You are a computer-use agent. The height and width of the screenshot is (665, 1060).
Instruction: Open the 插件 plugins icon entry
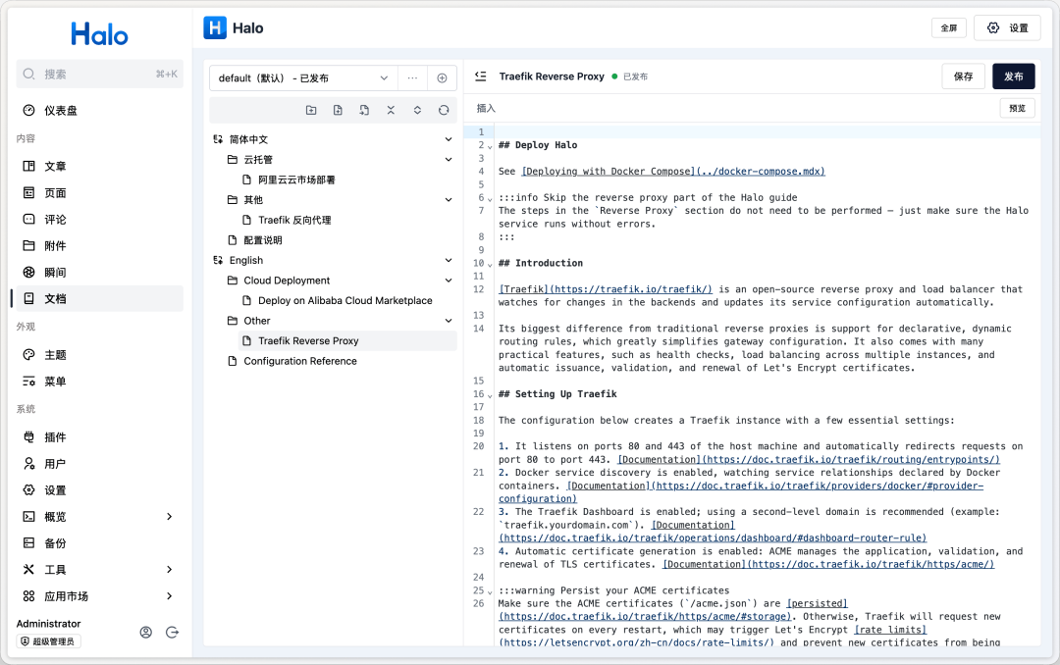[x=28, y=437]
